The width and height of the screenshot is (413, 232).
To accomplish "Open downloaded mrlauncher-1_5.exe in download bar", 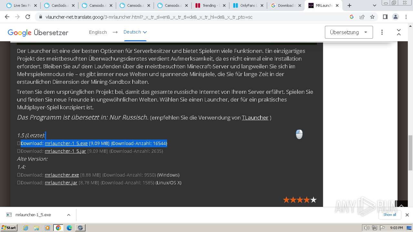I will point(33,215).
